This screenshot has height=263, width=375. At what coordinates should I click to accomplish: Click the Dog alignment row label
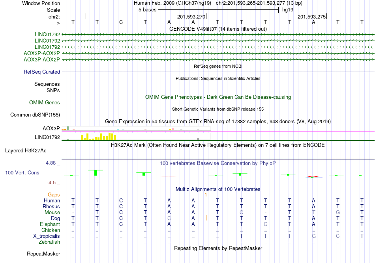[56, 219]
